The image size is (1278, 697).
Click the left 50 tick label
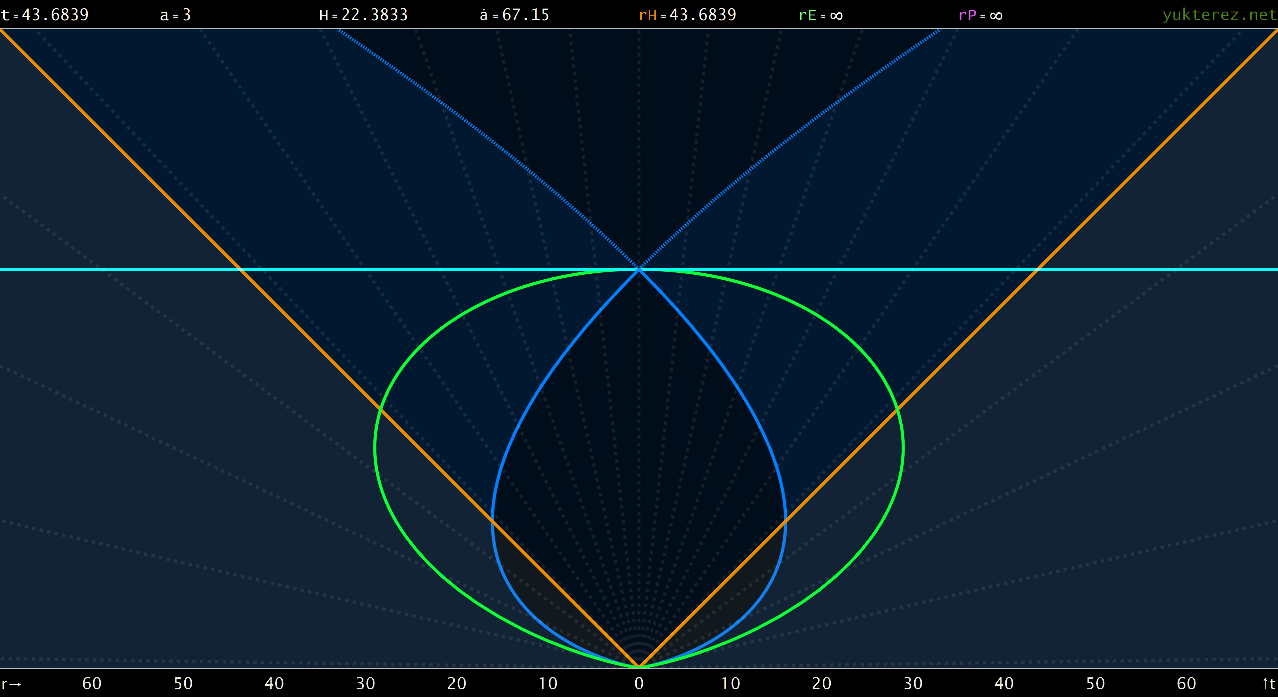point(183,684)
